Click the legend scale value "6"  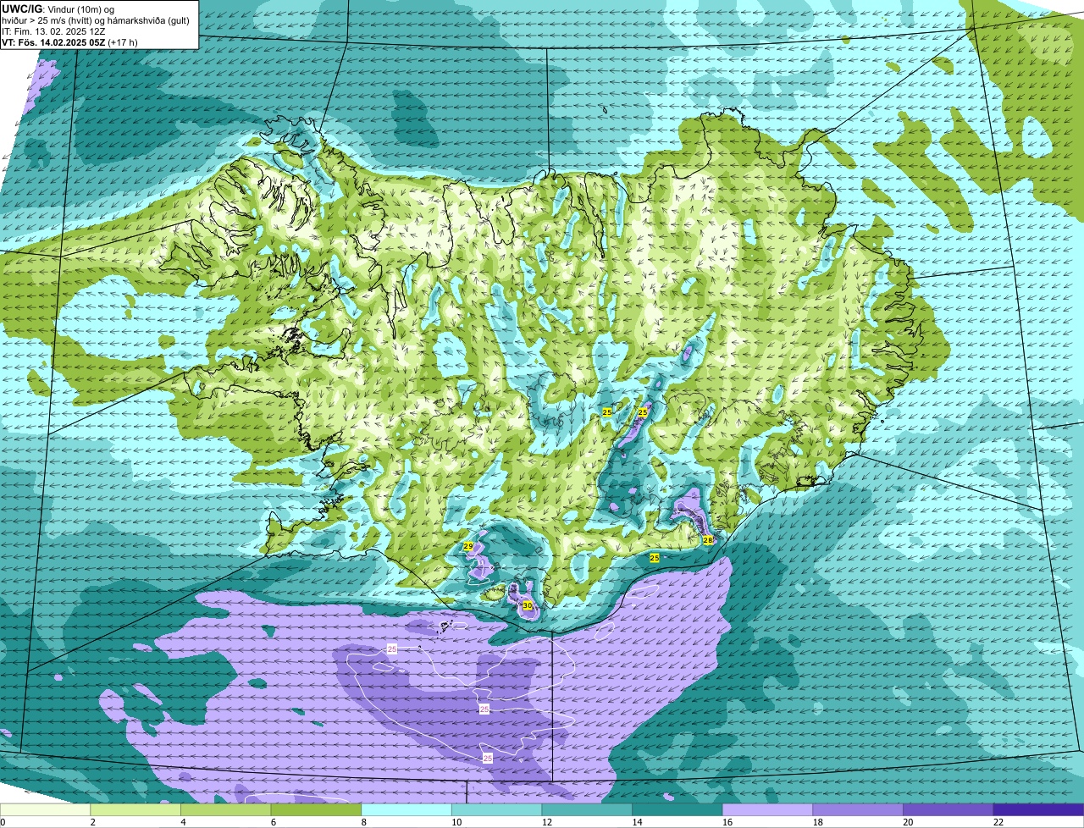274,822
